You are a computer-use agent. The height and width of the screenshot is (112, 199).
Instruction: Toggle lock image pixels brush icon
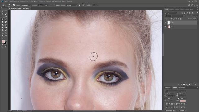click(x=174, y=19)
